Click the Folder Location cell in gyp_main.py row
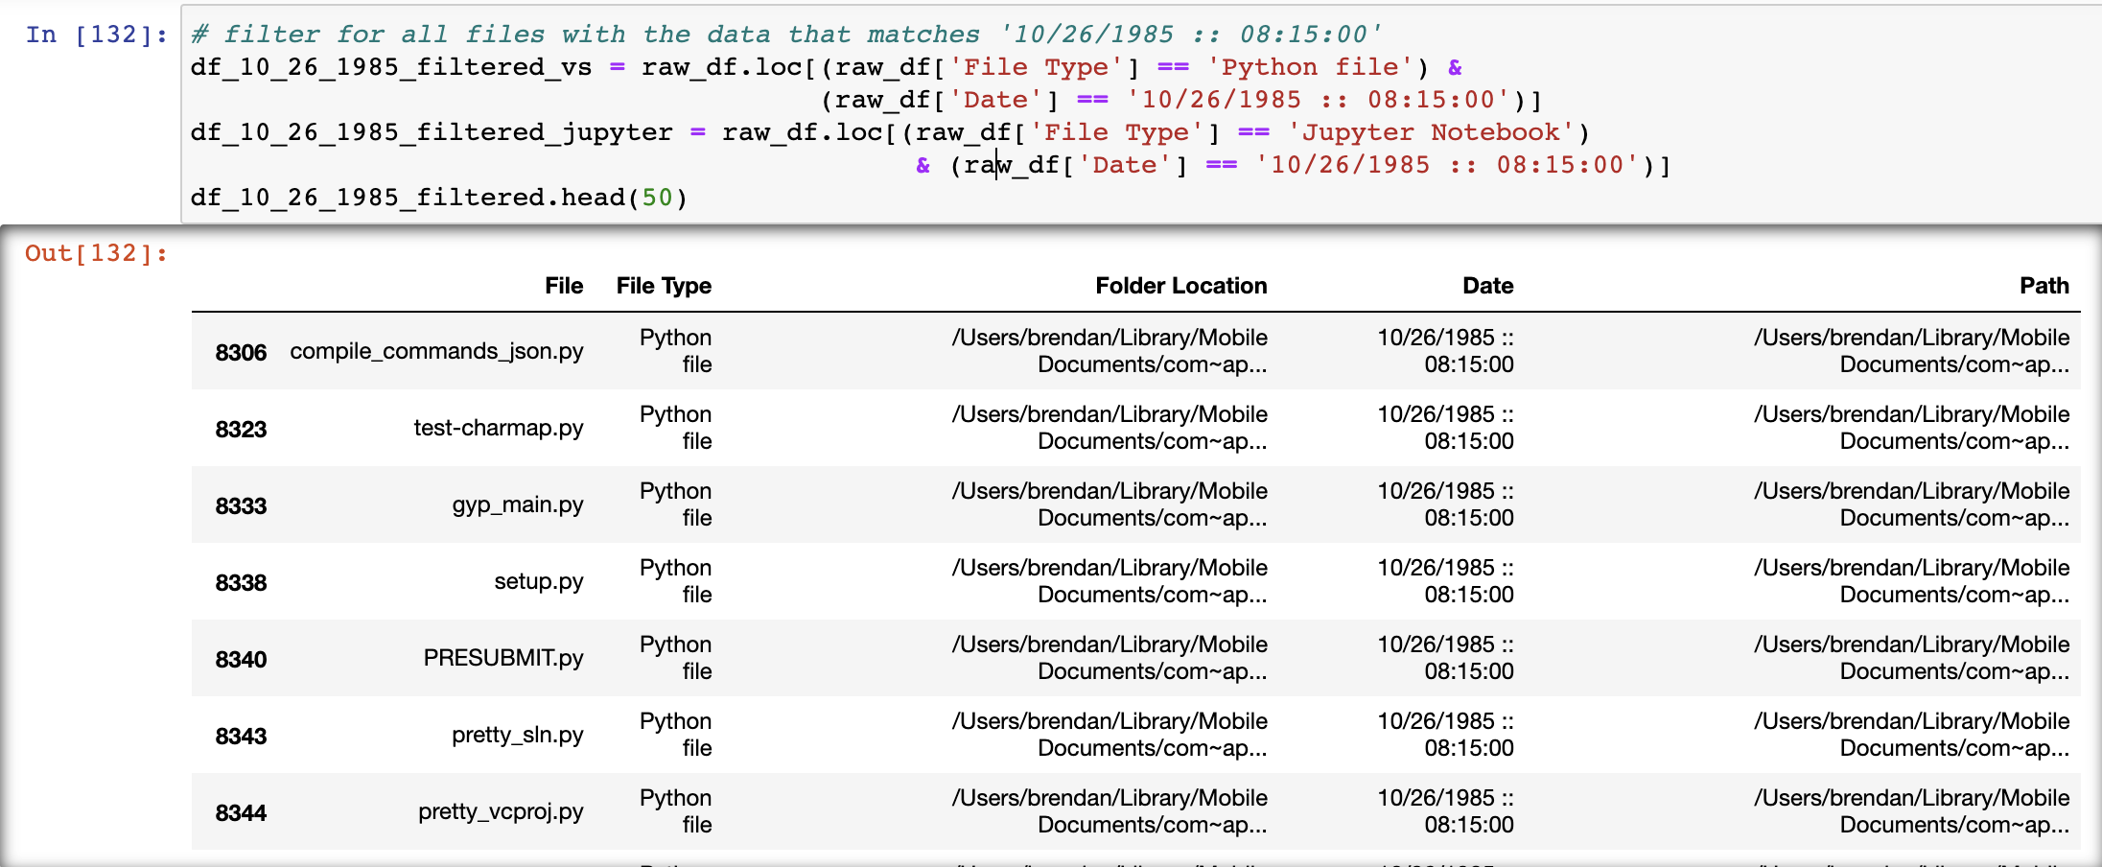Screen dimensions: 2102x867 pos(1109,504)
